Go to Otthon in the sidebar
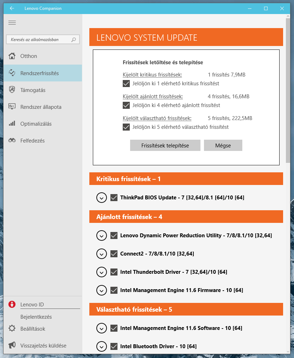The height and width of the screenshot is (358, 294). 43,56
